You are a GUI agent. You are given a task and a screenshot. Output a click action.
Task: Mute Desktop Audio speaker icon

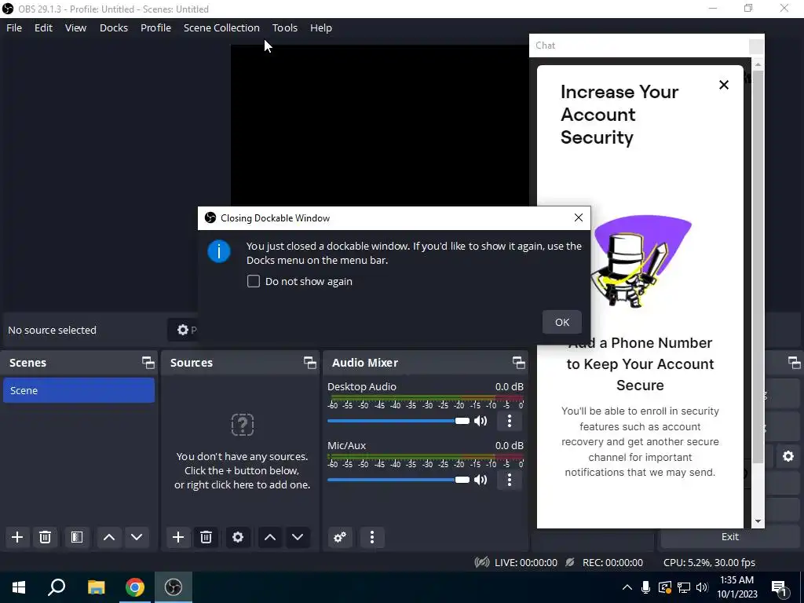tap(481, 421)
